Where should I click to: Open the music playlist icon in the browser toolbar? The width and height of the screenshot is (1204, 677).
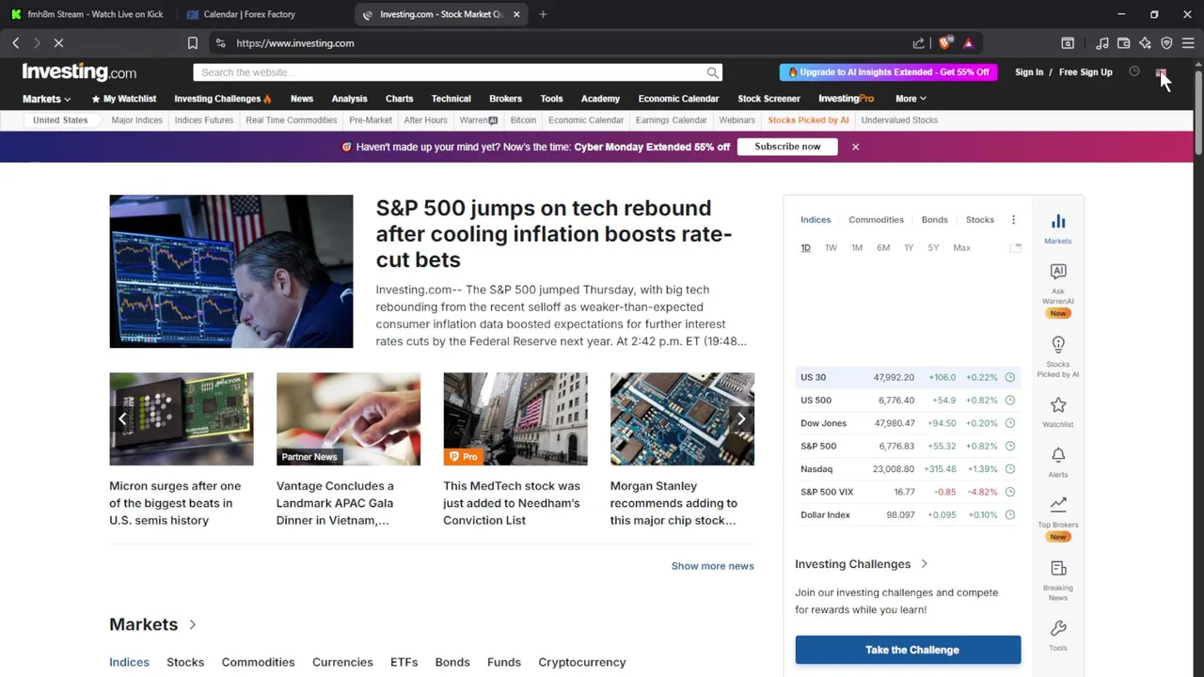coord(1101,43)
